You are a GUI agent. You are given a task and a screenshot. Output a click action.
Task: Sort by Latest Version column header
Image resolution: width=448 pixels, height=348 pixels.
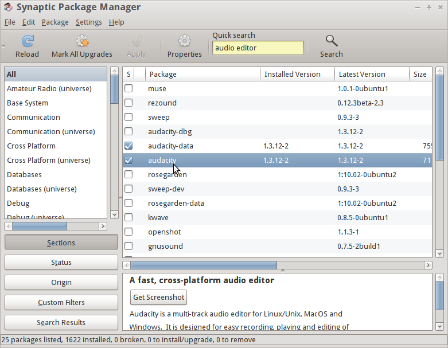coord(372,74)
